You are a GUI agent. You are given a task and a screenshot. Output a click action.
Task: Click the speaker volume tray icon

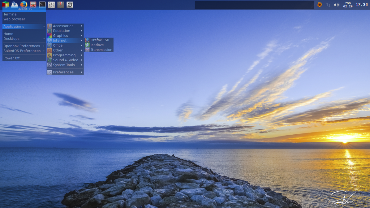pyautogui.click(x=336, y=5)
